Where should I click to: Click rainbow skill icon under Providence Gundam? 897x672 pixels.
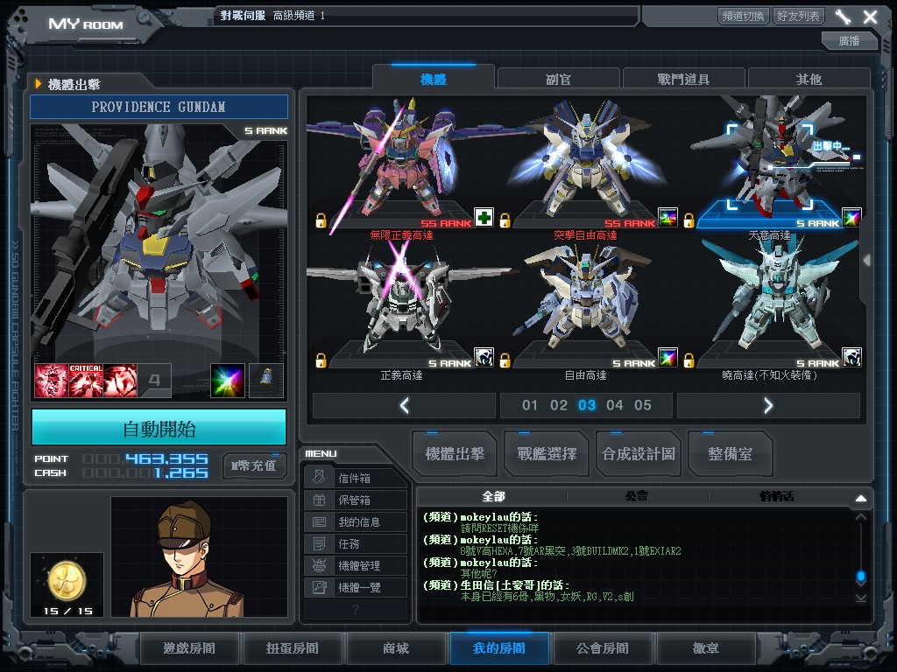228,381
